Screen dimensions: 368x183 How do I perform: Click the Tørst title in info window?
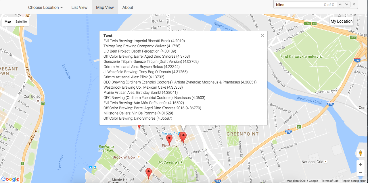108,36
